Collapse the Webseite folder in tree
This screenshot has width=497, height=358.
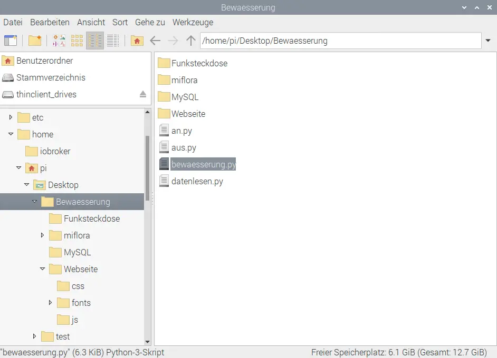(43, 269)
